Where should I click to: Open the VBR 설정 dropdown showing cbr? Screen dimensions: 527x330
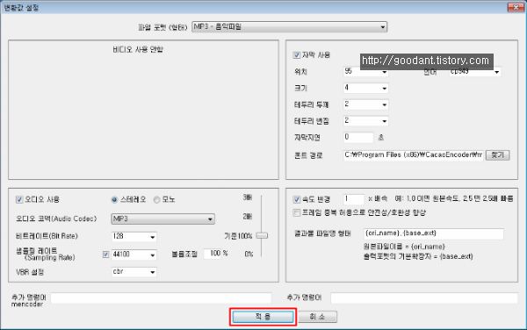coord(134,271)
